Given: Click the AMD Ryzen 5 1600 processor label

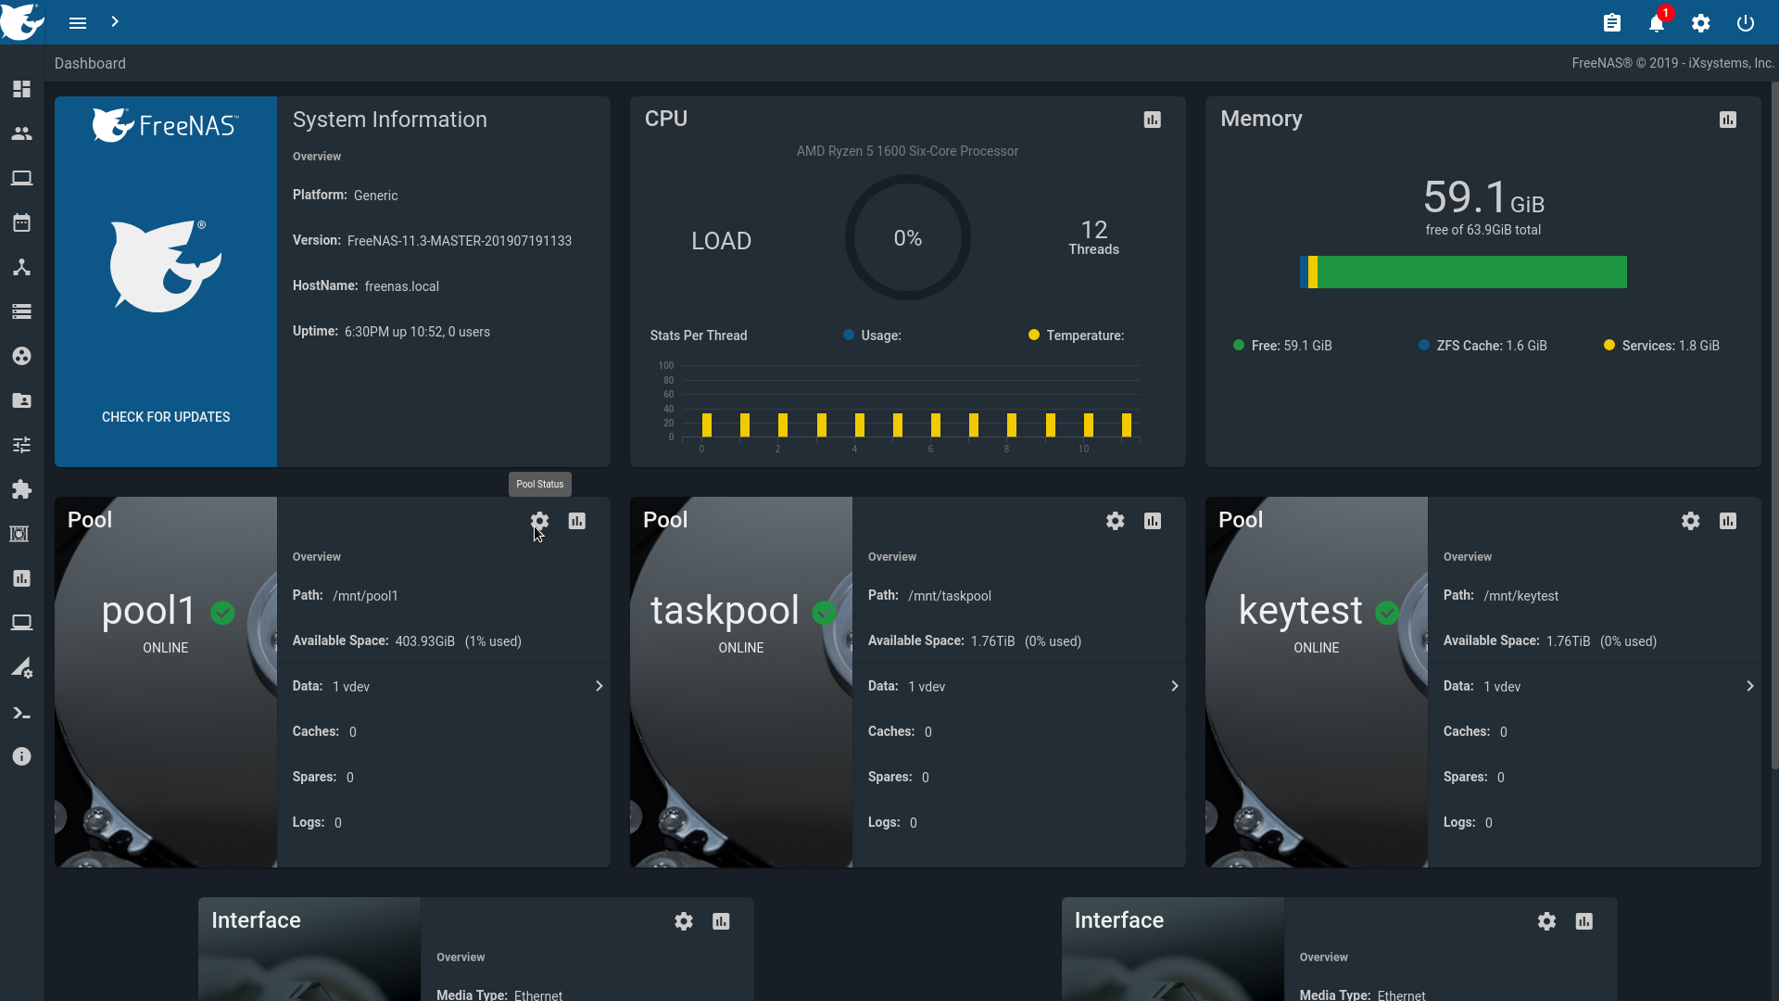Looking at the screenshot, I should coord(907,151).
